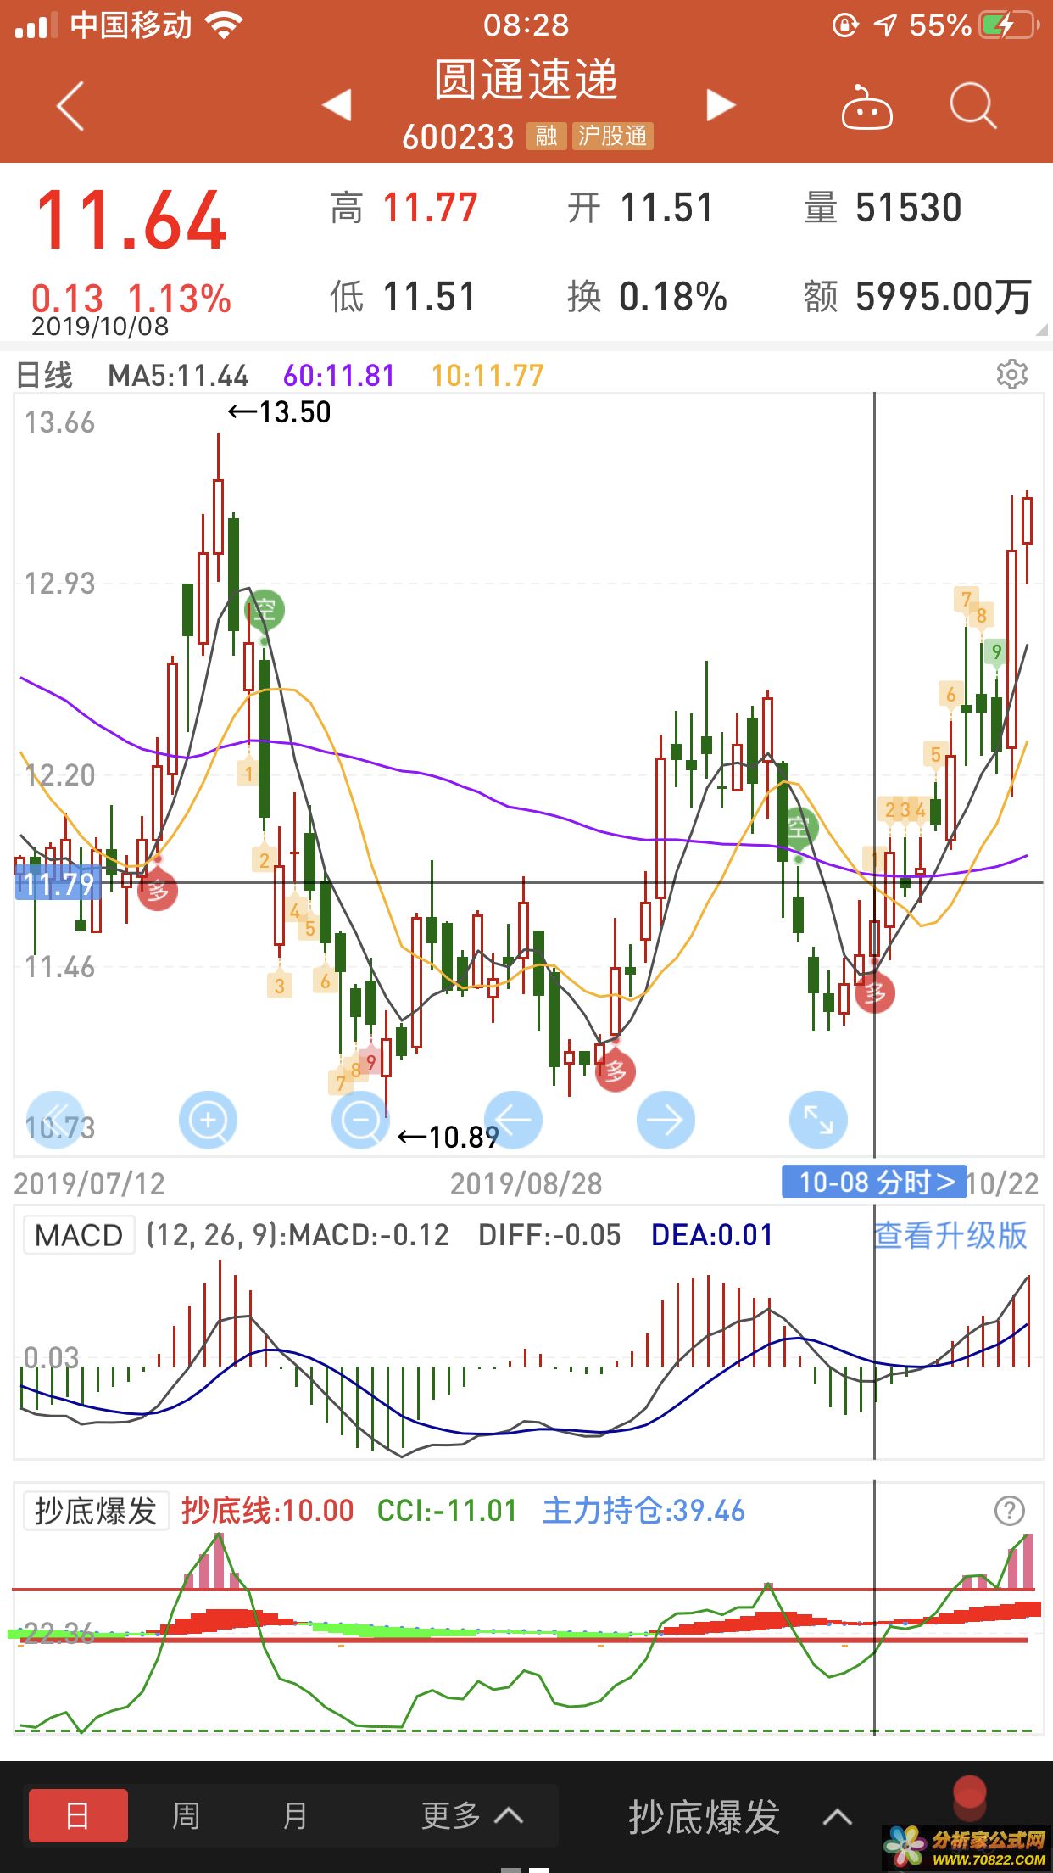Tap the 11.79 crosshair price label

pyautogui.click(x=58, y=885)
